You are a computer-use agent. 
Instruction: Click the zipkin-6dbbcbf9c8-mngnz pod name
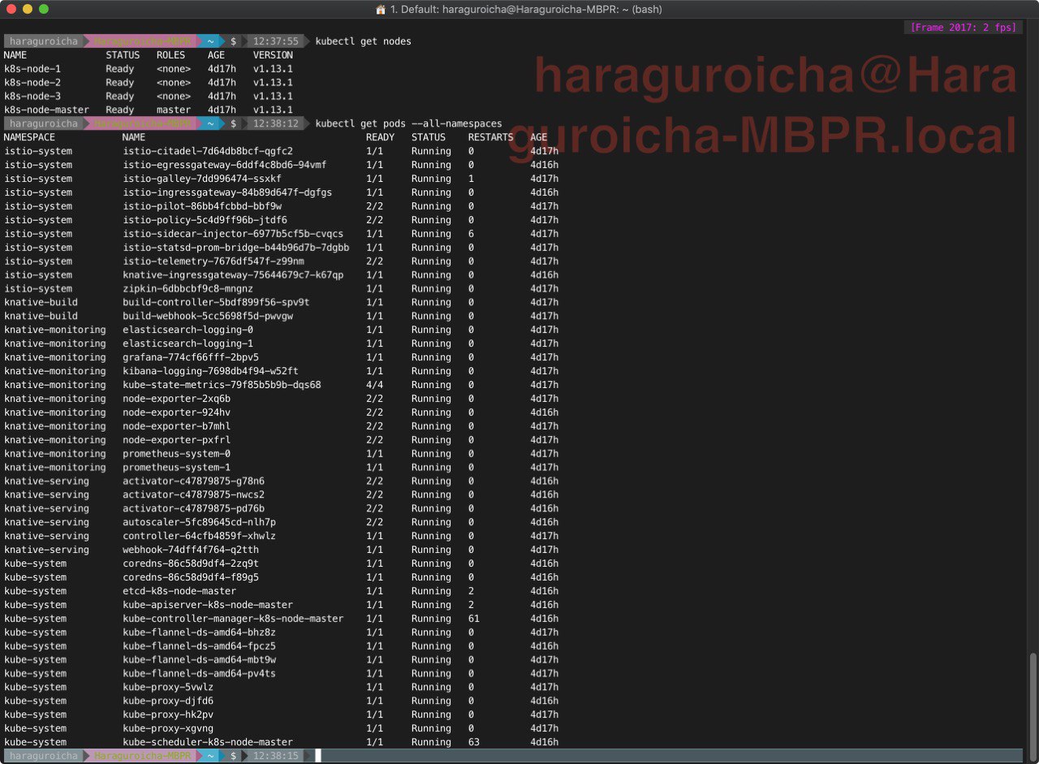point(188,289)
